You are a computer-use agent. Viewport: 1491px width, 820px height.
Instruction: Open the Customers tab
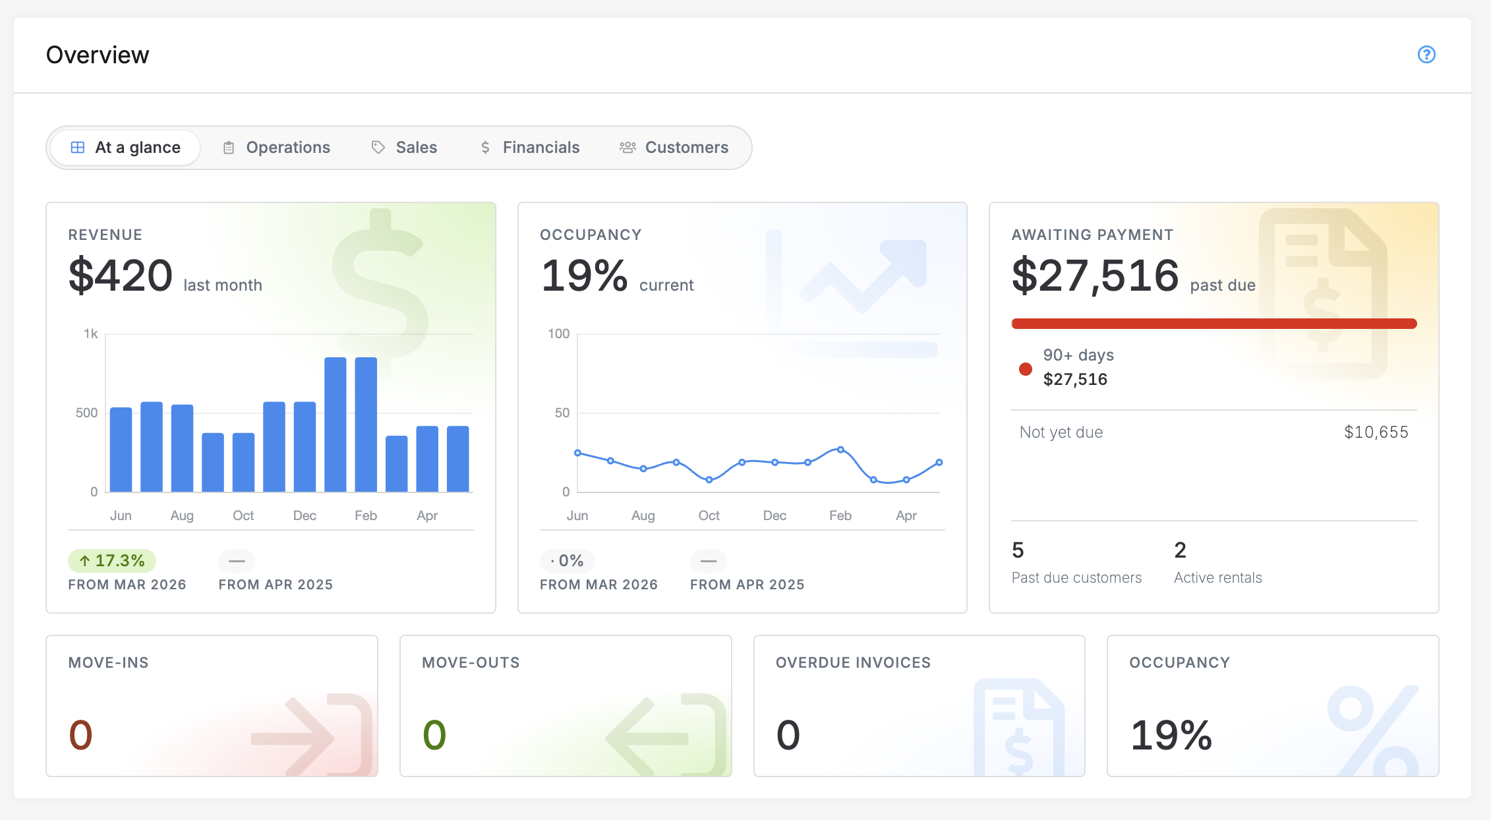674,148
